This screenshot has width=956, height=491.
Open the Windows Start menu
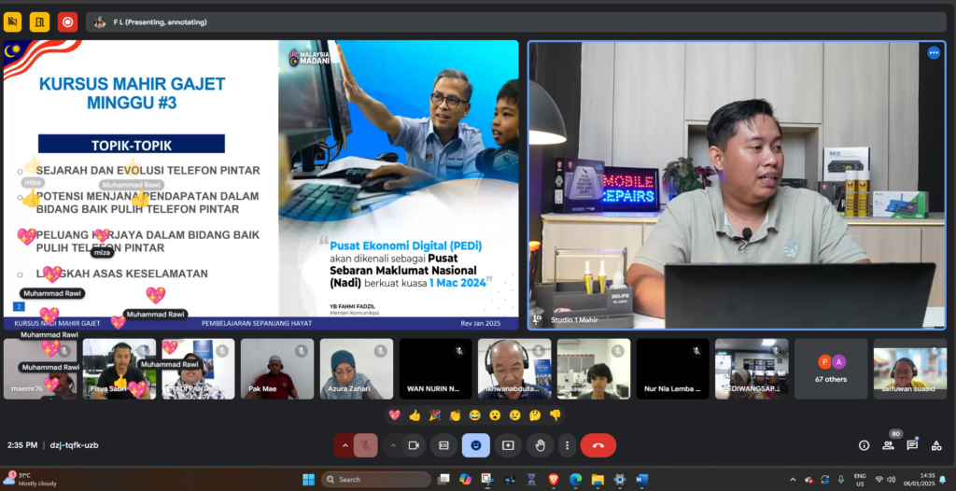(x=308, y=480)
